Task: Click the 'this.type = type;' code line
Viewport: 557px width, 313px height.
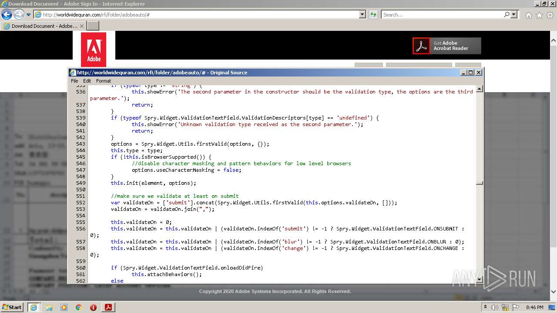Action: [x=136, y=150]
